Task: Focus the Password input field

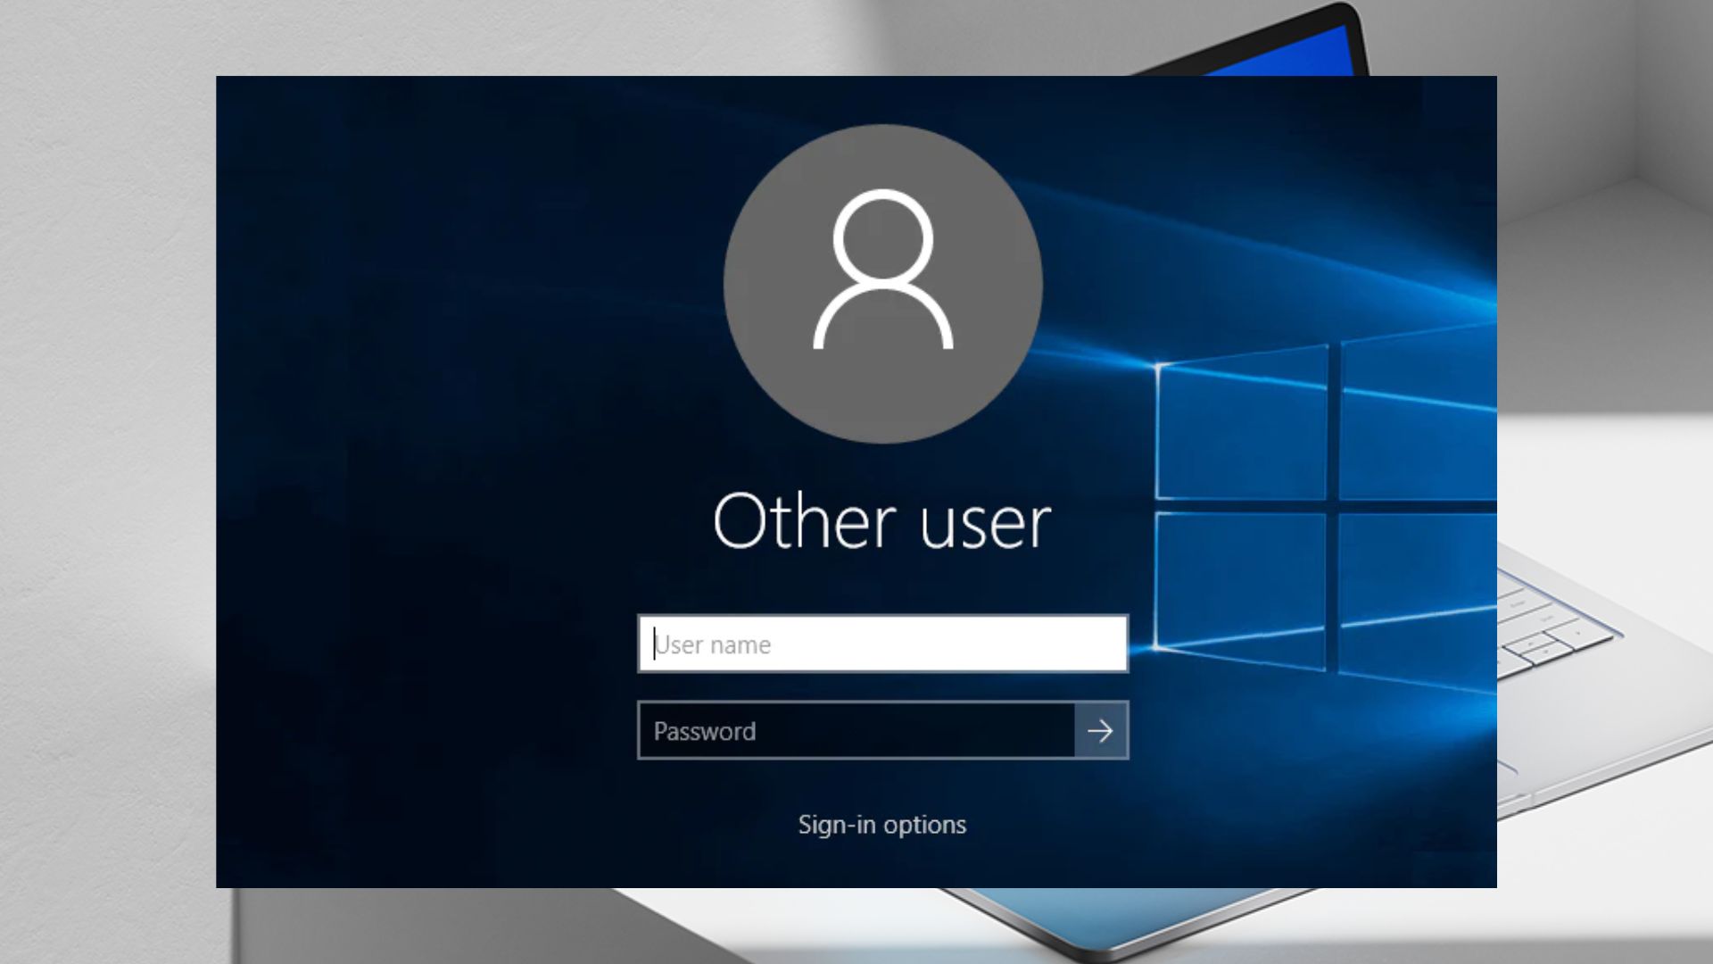Action: [x=856, y=731]
